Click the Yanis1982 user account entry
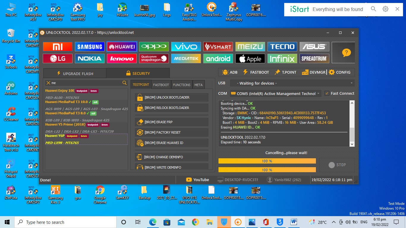The width and height of the screenshot is (406, 228). click(284, 180)
